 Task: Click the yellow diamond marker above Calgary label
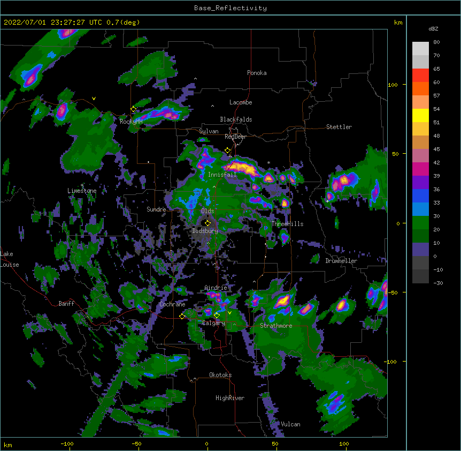click(217, 315)
